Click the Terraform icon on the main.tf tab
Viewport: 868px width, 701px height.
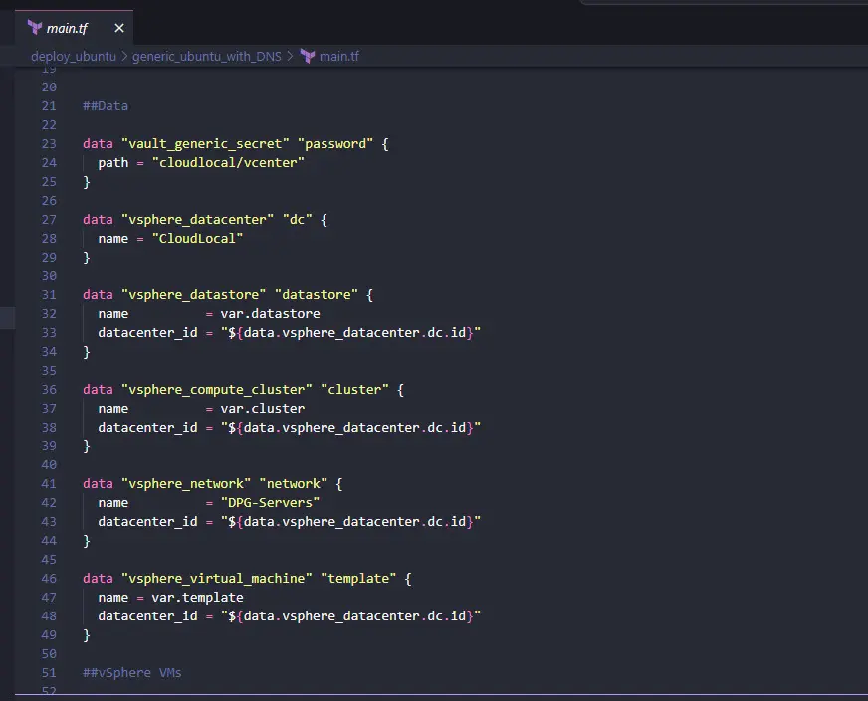tap(35, 27)
